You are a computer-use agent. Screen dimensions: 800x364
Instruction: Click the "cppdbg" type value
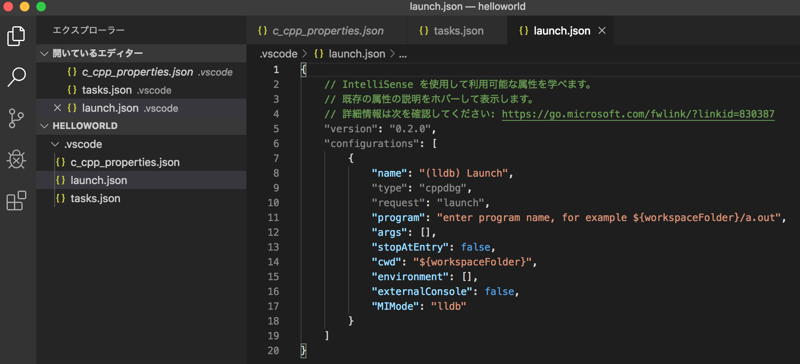coord(443,188)
